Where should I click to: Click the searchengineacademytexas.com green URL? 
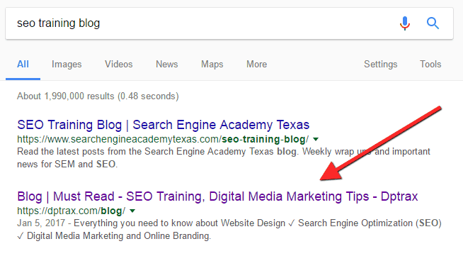click(x=163, y=139)
